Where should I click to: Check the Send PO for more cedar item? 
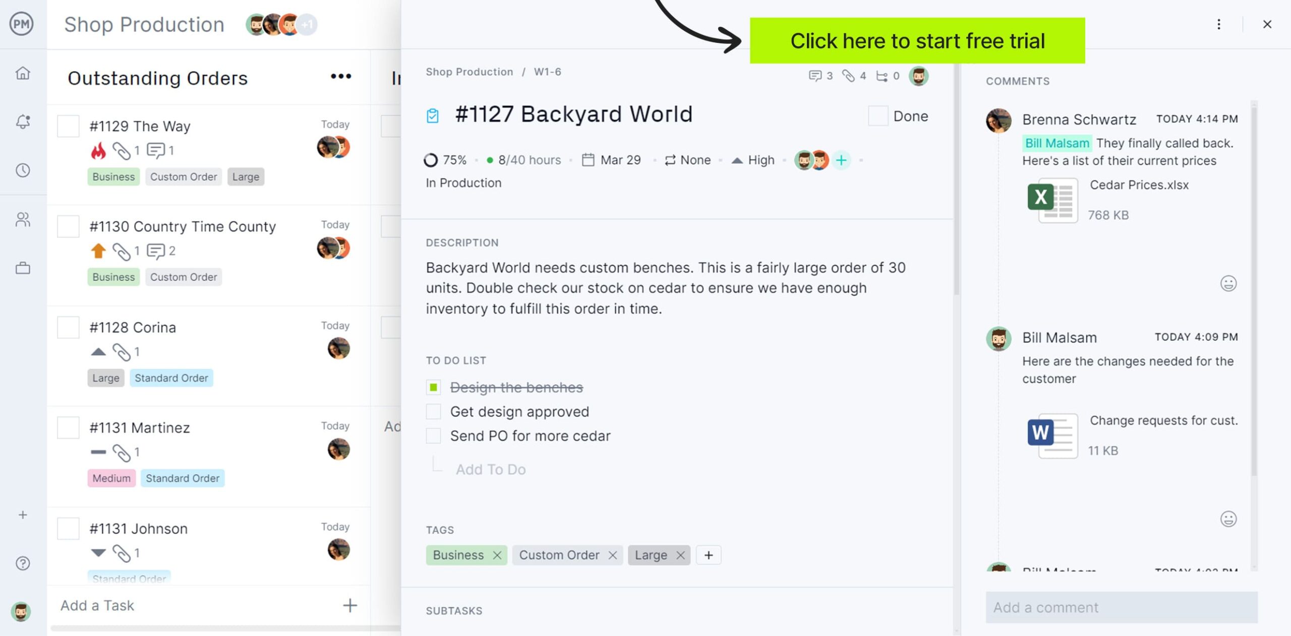[434, 436]
